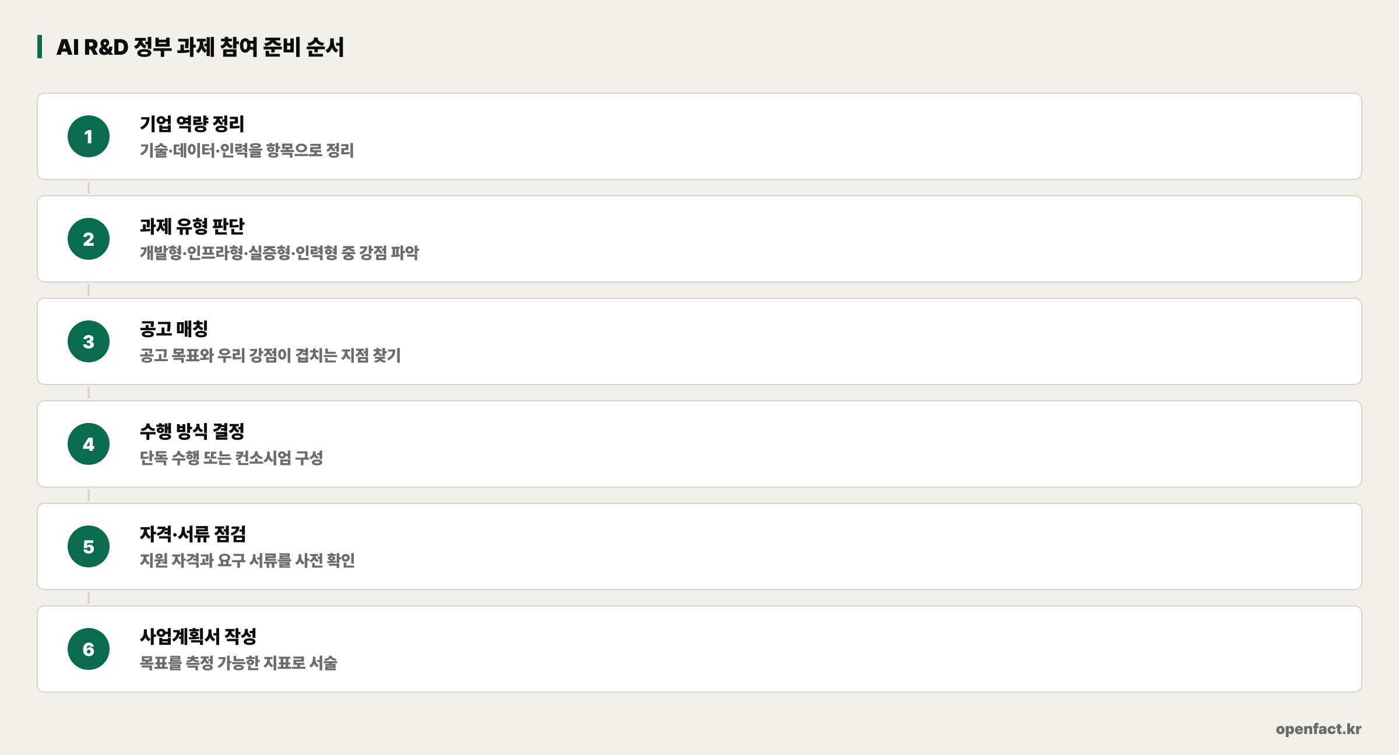Click the green number 1 circle

(x=89, y=136)
